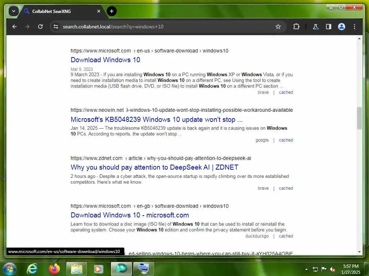Open Download Windows 10 - microsoft.com link
The height and width of the screenshot is (276, 369).
[130, 215]
